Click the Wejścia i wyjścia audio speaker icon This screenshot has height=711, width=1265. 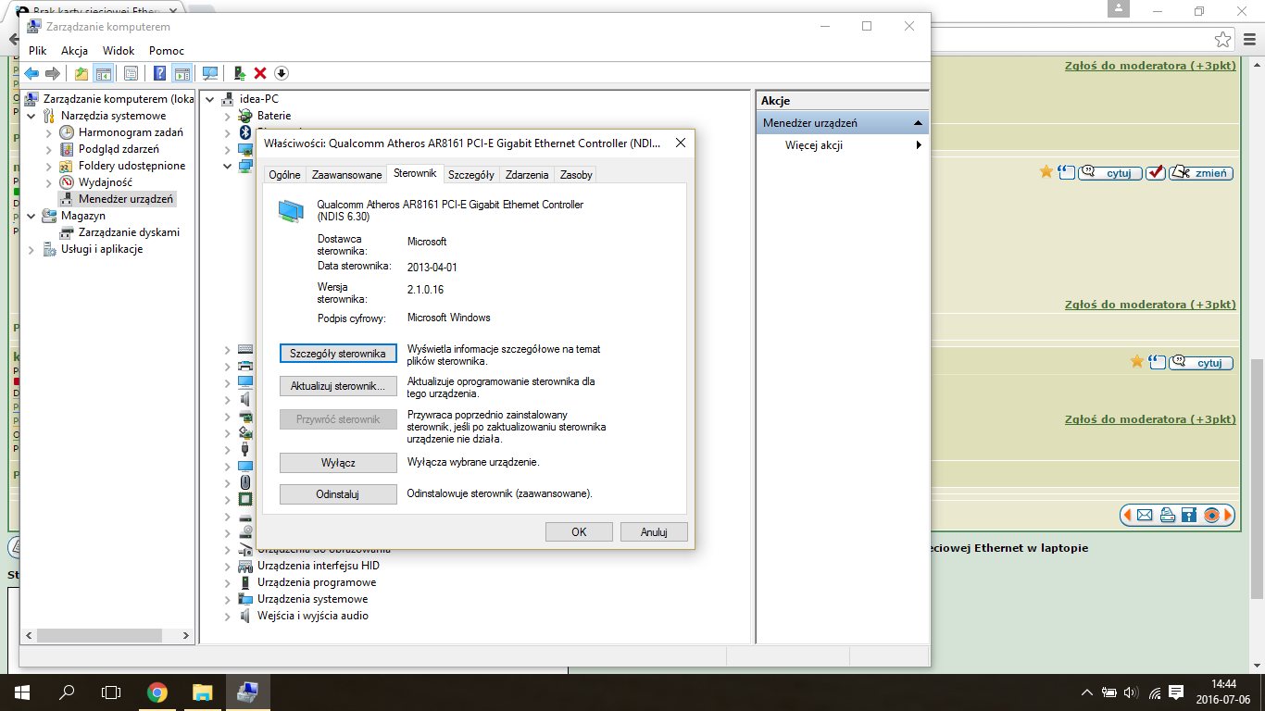[245, 616]
